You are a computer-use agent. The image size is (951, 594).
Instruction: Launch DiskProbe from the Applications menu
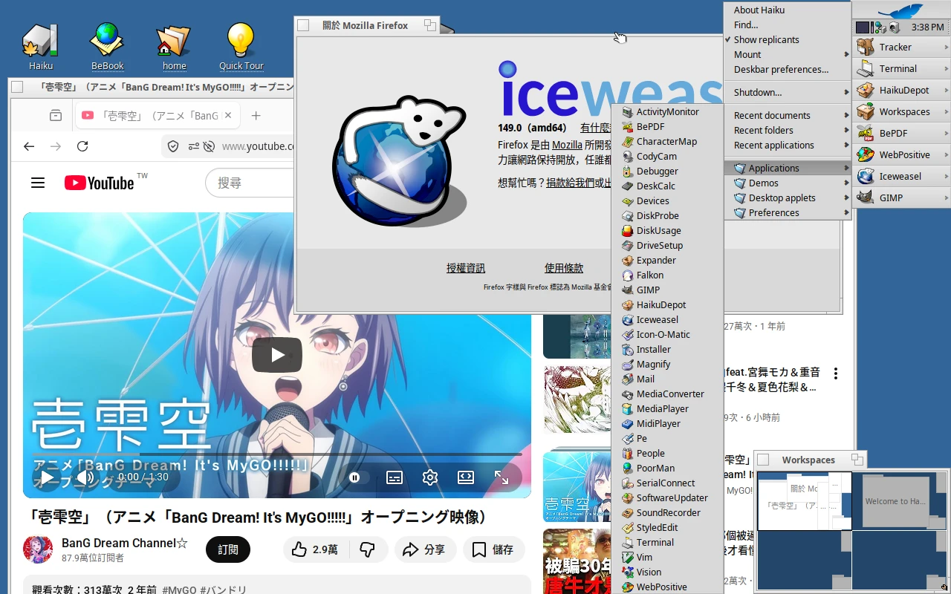click(658, 215)
